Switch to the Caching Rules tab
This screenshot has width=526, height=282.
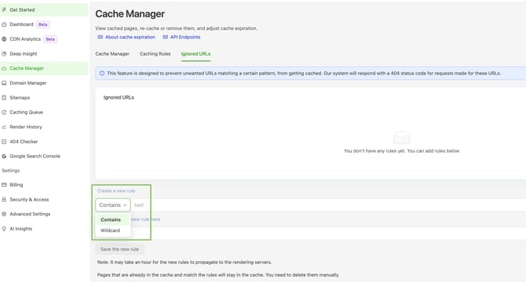pos(155,54)
